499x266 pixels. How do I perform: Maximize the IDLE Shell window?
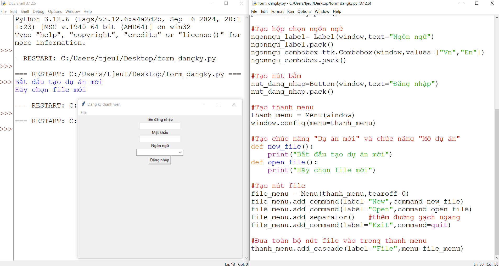point(226,3)
